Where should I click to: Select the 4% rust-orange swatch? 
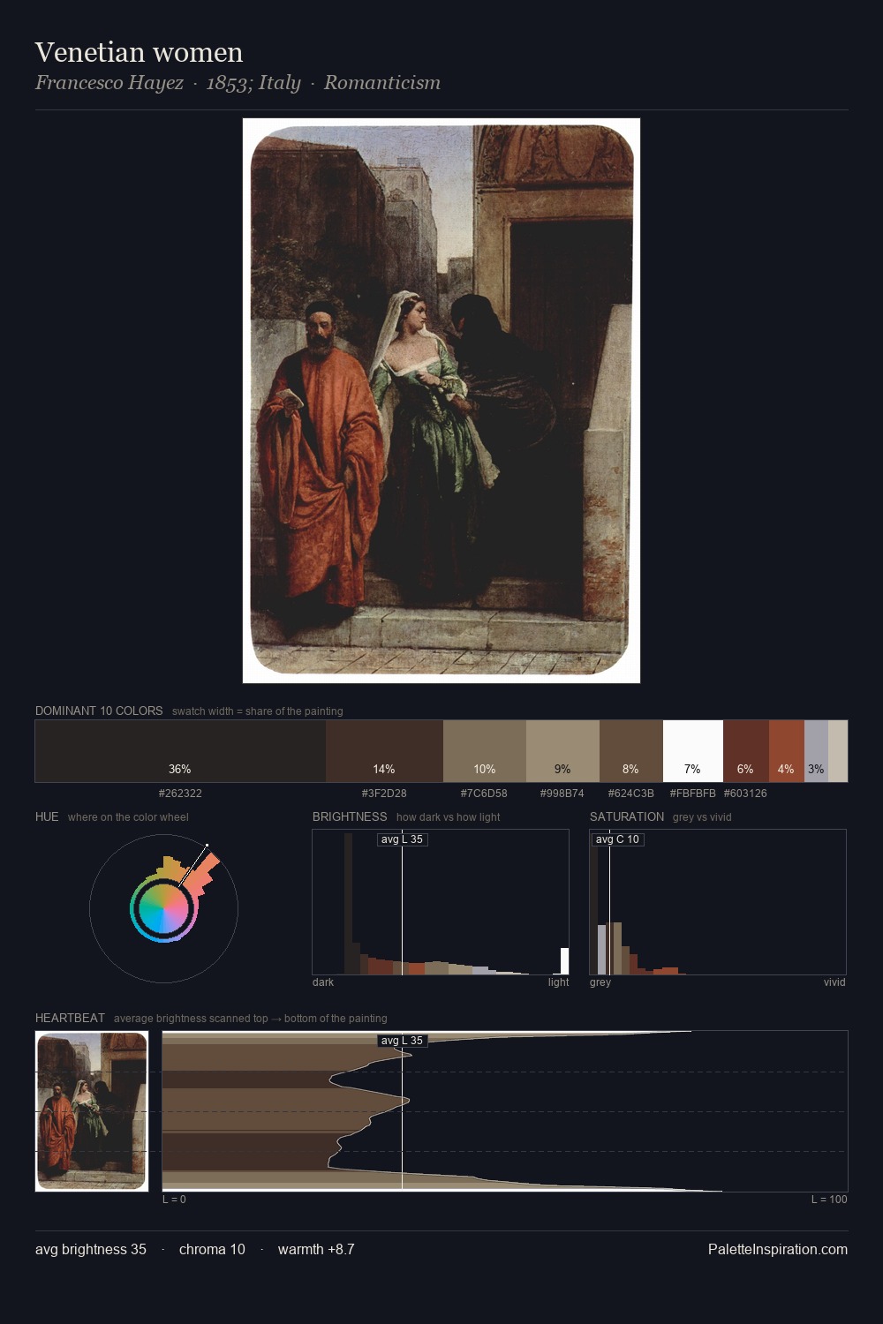coord(787,751)
